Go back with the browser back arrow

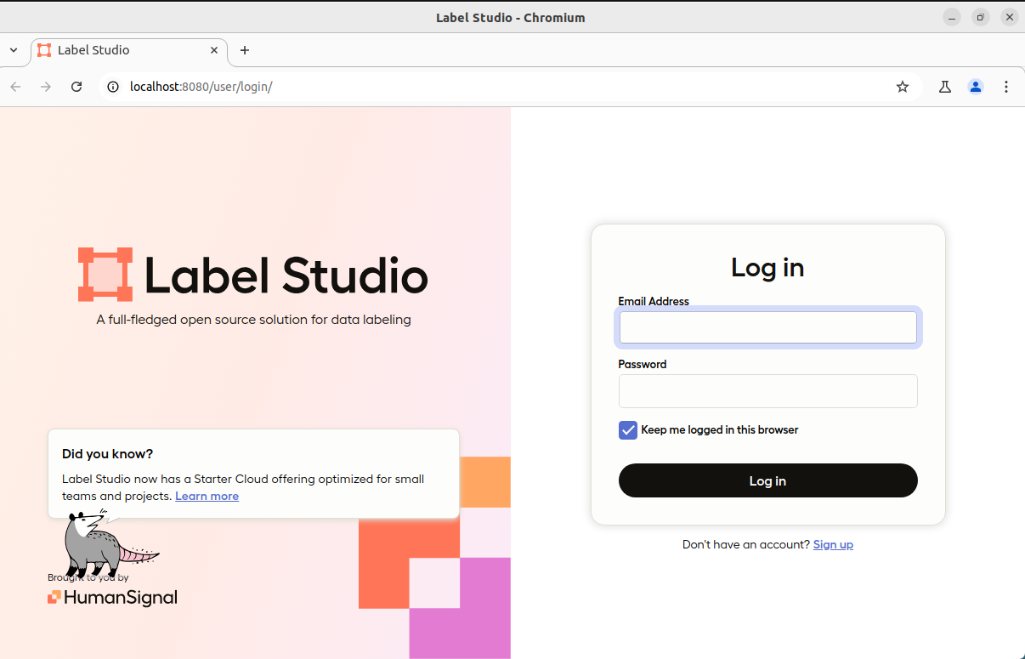click(15, 87)
